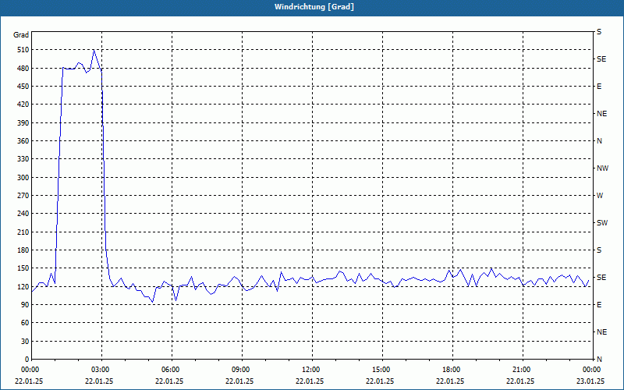Image resolution: width=624 pixels, height=390 pixels.
Task: Select the E compass label level with 450
Action: (x=599, y=87)
